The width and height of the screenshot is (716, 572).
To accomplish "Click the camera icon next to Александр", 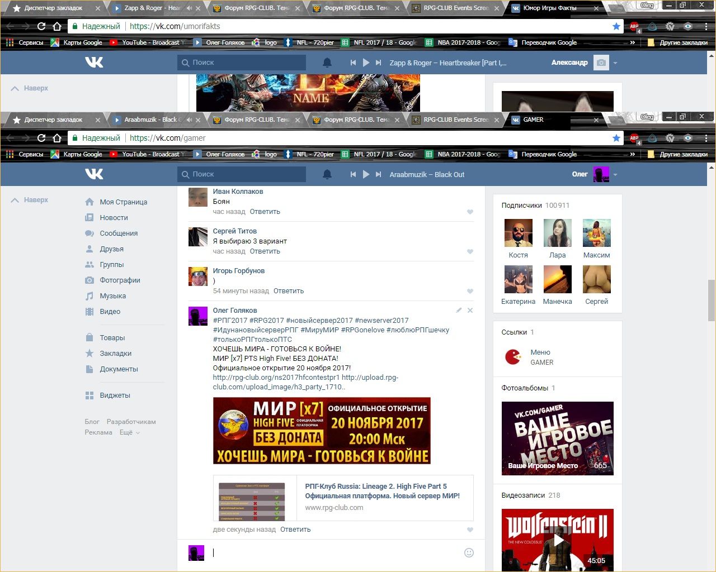I will [601, 63].
